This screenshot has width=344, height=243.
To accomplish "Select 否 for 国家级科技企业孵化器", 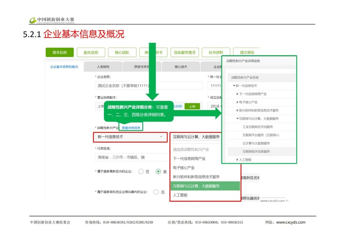I will pos(156,192).
